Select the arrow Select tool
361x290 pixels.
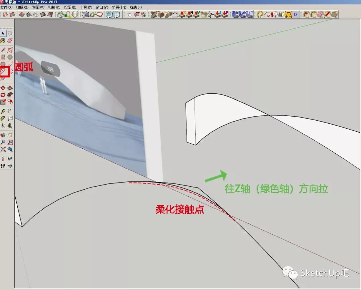3,33
